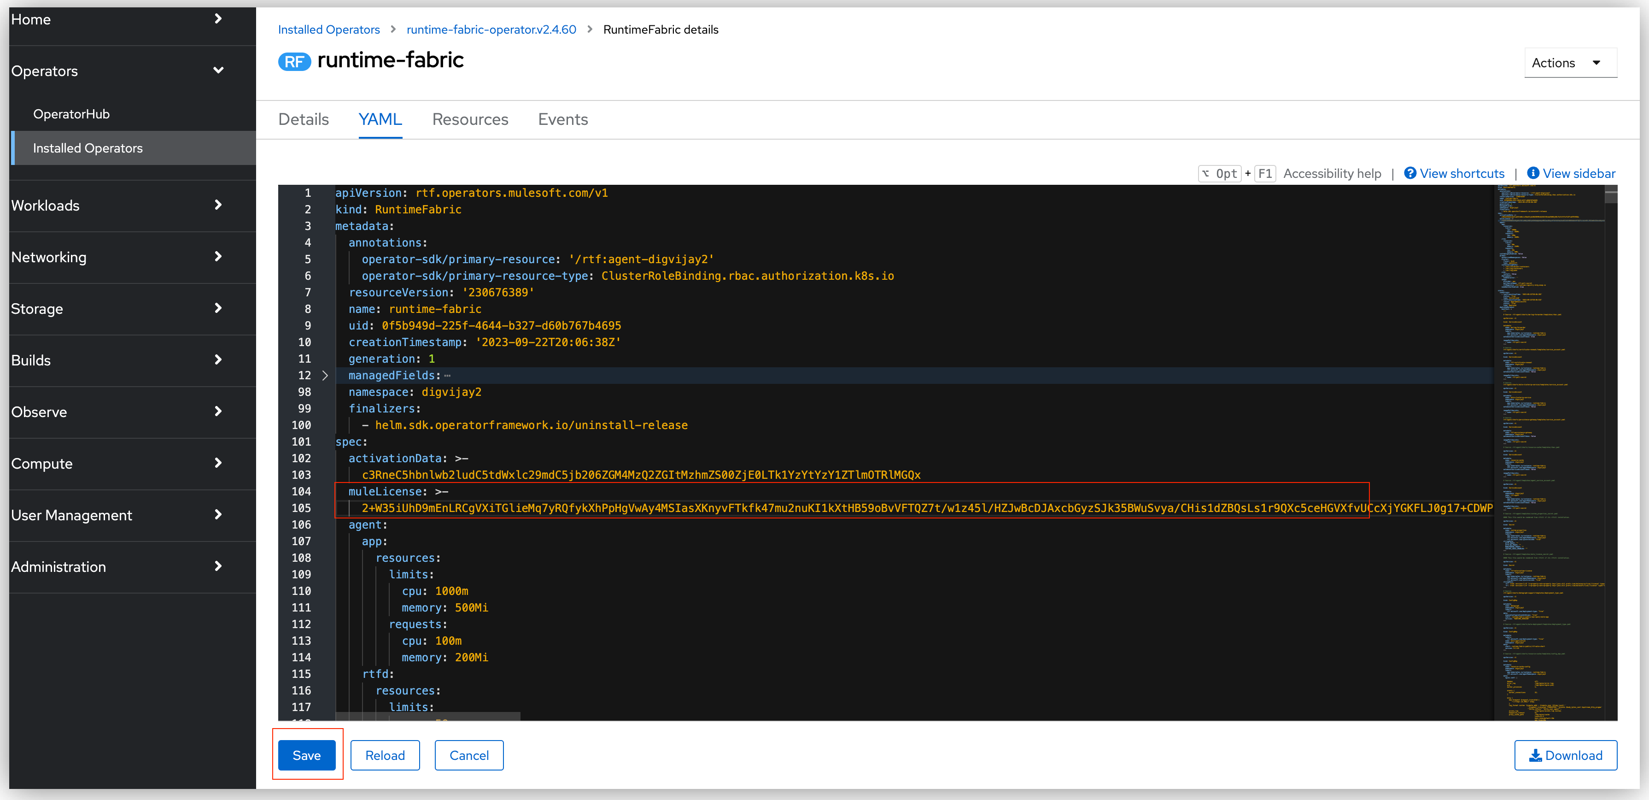Click the Download icon near the Download button
Viewport: 1649px width, 800px height.
coord(1536,755)
